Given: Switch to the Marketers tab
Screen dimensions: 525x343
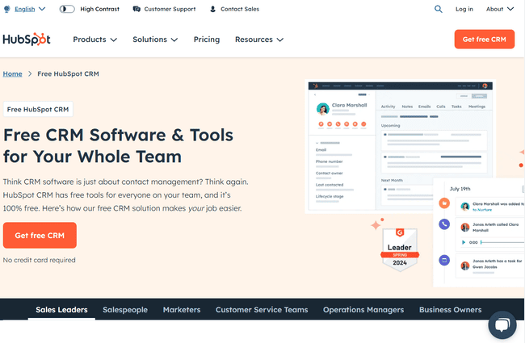Looking at the screenshot, I should tap(182, 310).
